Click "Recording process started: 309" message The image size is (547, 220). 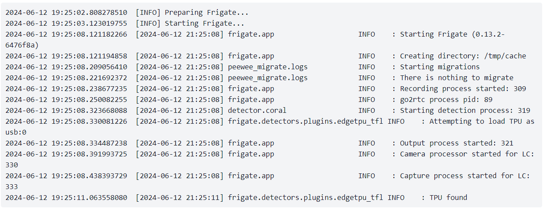tap(463, 89)
